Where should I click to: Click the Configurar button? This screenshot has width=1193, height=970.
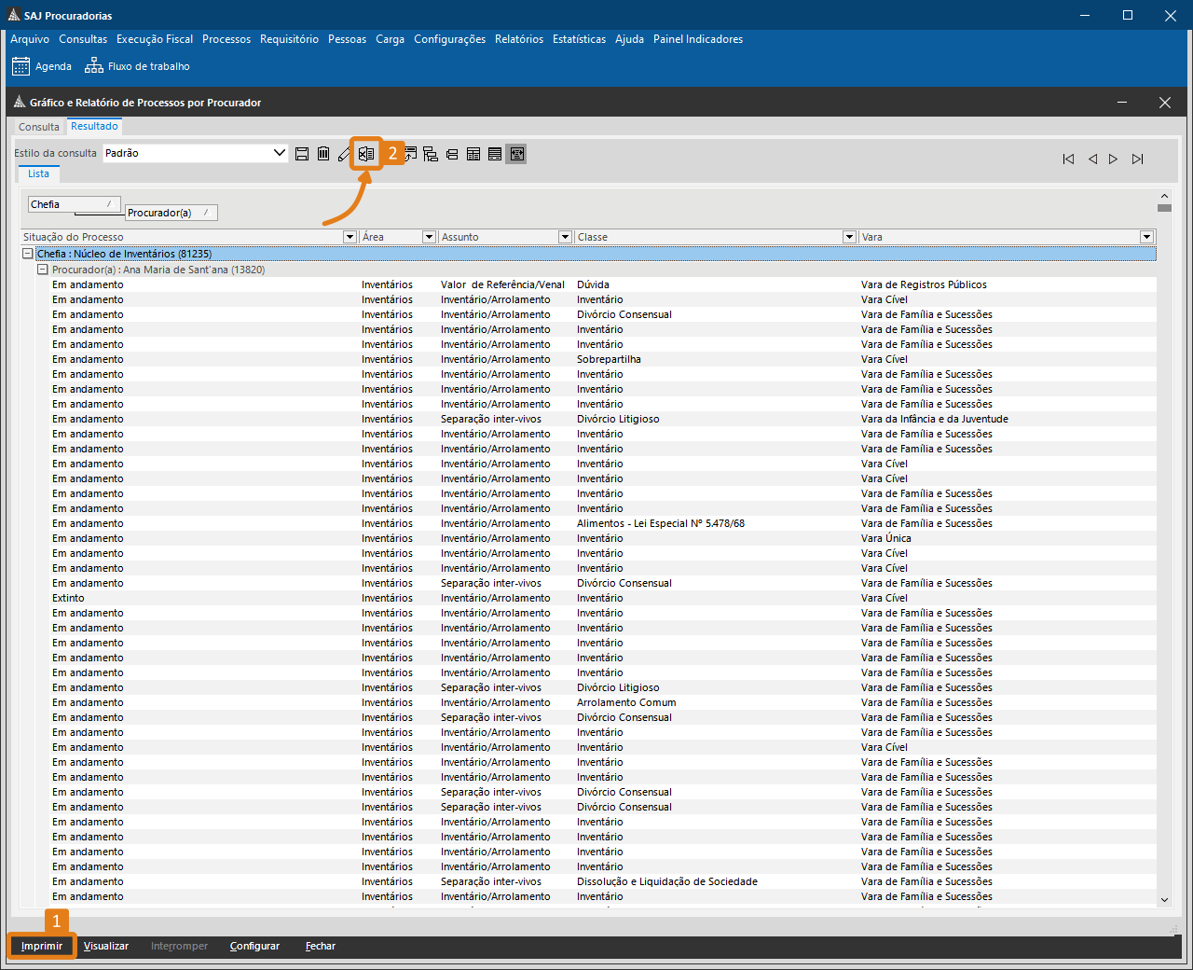click(254, 946)
